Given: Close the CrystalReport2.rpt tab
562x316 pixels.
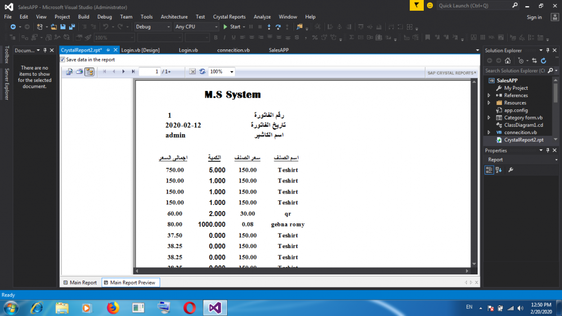Looking at the screenshot, I should (x=115, y=50).
